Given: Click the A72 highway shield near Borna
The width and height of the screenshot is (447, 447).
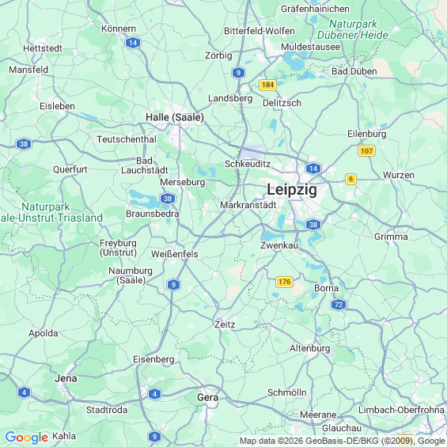Looking at the screenshot, I should (339, 305).
